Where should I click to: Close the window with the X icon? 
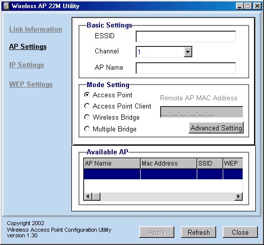pos(257,6)
